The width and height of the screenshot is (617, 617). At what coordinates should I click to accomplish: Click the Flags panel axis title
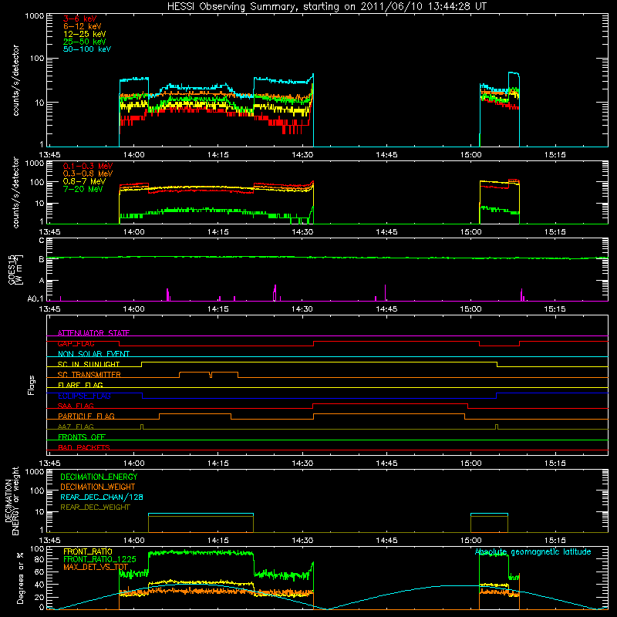[31, 385]
